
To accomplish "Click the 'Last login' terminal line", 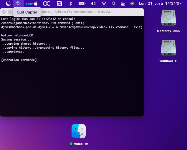I will coord(38,19).
